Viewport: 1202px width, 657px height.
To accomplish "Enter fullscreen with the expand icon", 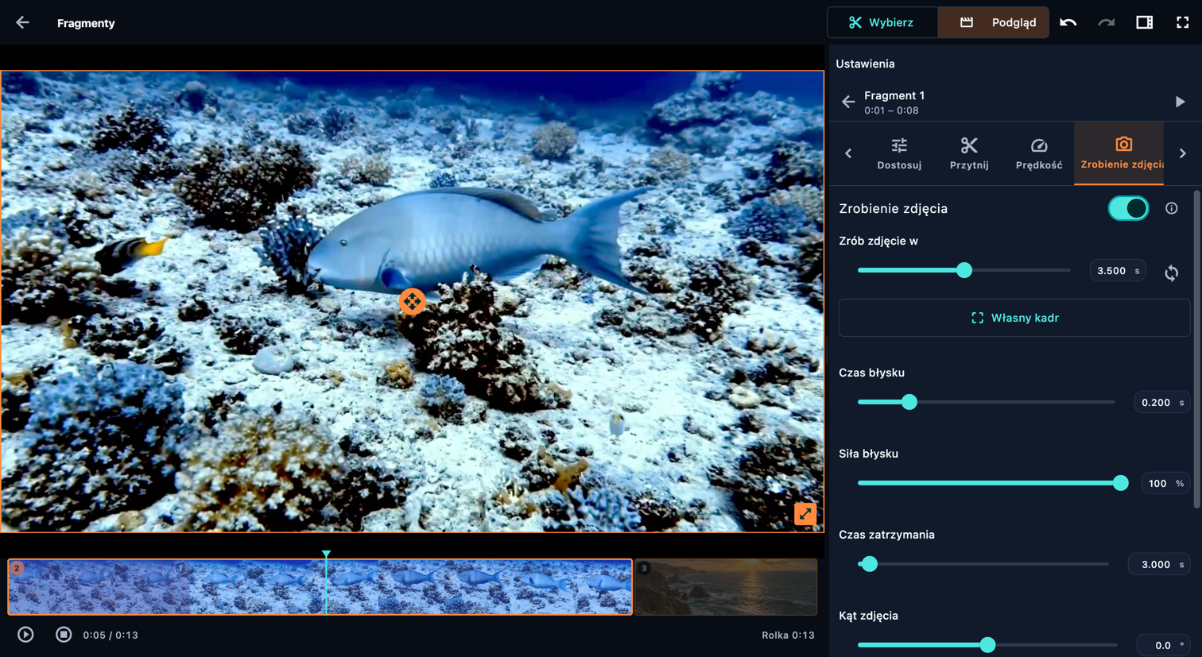I will [1182, 22].
